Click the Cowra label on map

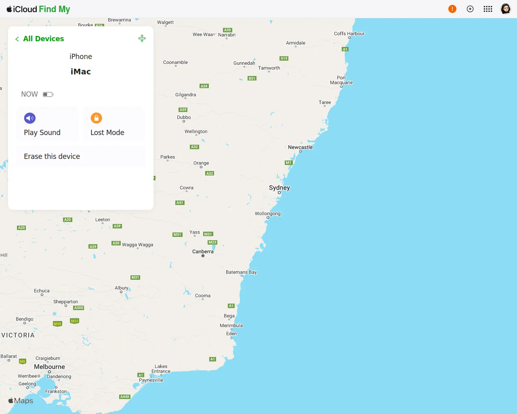[187, 188]
